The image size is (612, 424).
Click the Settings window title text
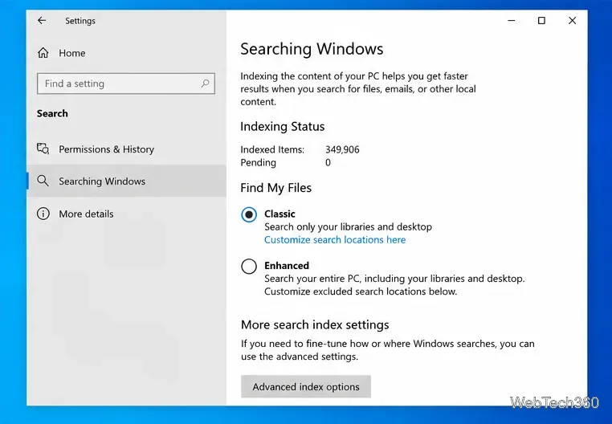coord(80,21)
